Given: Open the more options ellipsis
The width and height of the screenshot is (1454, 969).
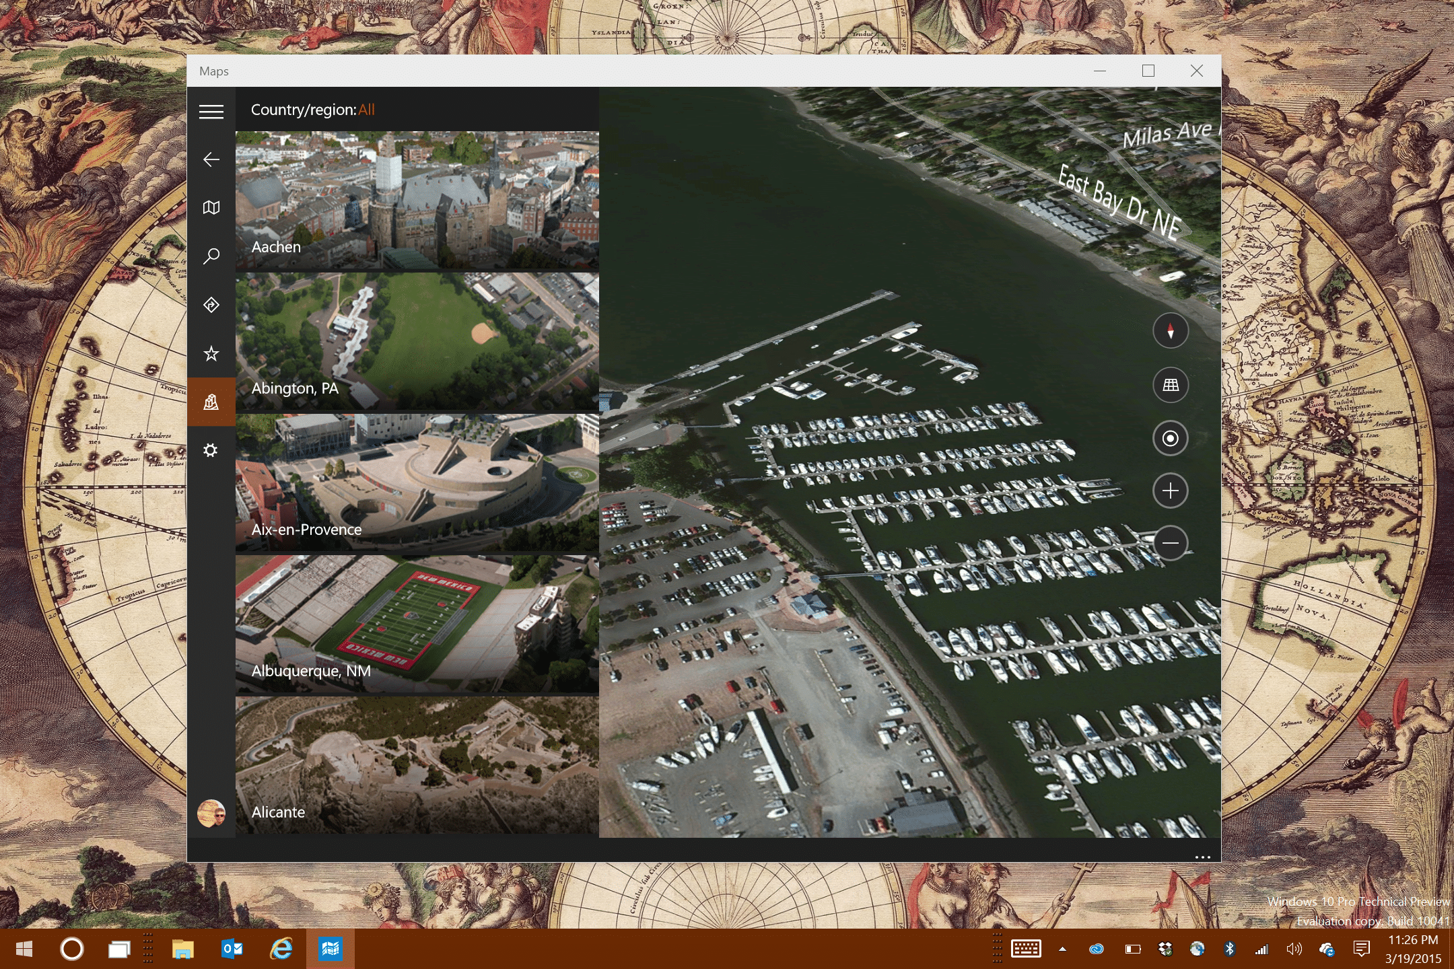Looking at the screenshot, I should click(x=1203, y=857).
